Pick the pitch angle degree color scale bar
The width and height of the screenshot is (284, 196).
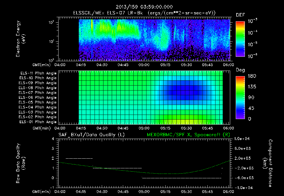tap(240, 97)
